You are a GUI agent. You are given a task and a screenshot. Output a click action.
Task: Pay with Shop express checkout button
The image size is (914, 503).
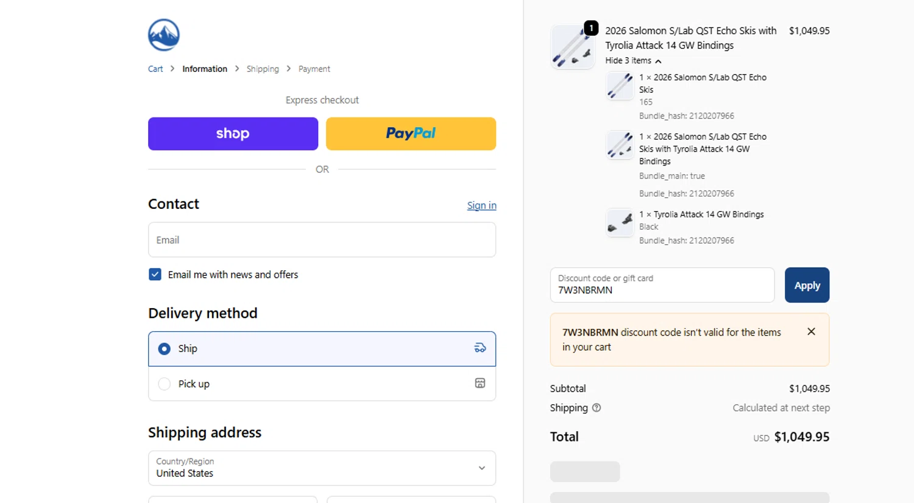click(x=233, y=133)
